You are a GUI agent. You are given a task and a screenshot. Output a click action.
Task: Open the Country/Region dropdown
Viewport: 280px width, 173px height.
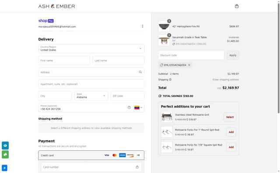click(91, 48)
